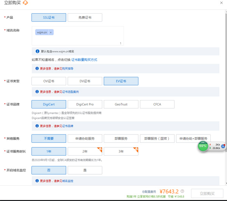Click the help icon beside the price
Image resolution: width=227 pixels, height=201 pixels.
point(182,191)
